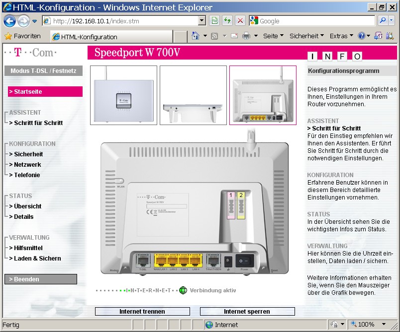Click the T-Com logo
This screenshot has height=332, width=400.
31,53
